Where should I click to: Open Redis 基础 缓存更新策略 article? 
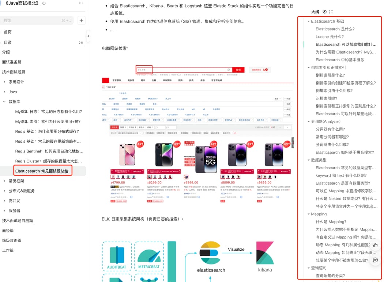click(x=48, y=141)
